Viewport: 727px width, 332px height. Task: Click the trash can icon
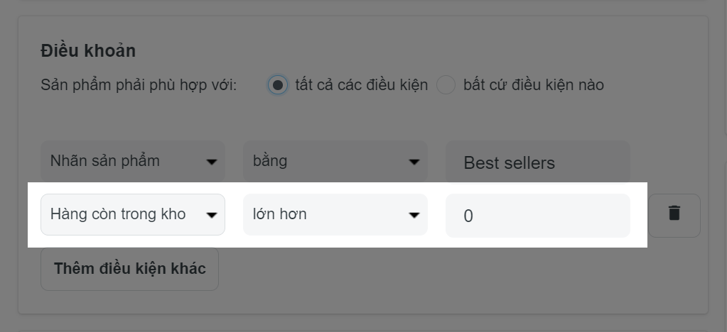674,213
